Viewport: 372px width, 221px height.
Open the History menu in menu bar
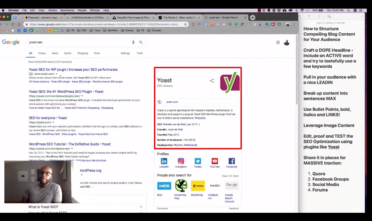tap(52, 10)
